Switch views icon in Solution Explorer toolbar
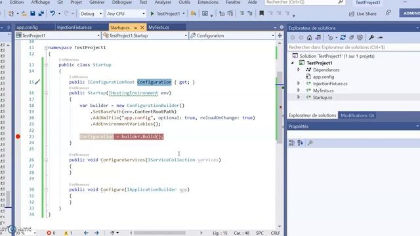 pos(318,38)
